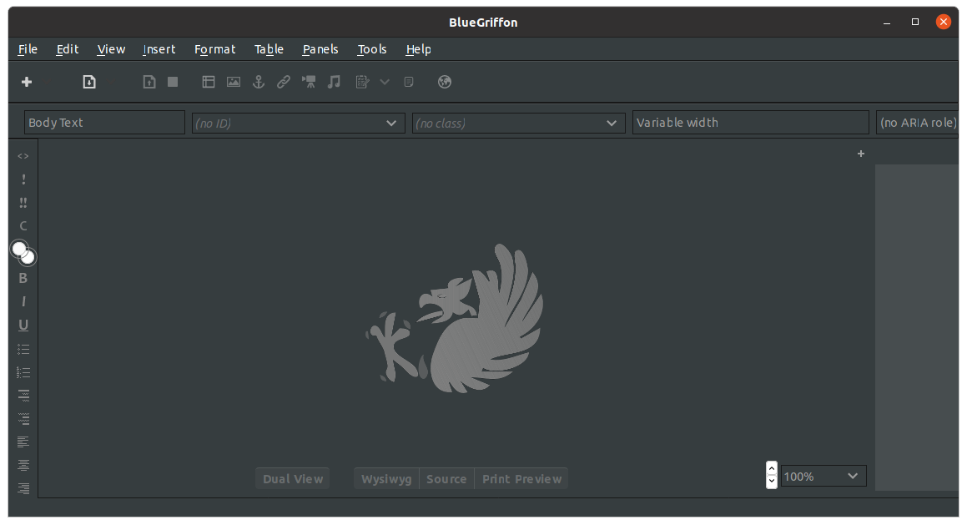Toggle italic formatting
The width and height of the screenshot is (967, 525).
coord(23,301)
